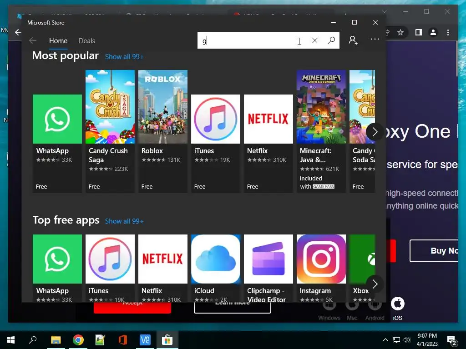Toggle Chrome side panel icon
466x349 pixels.
(x=419, y=32)
